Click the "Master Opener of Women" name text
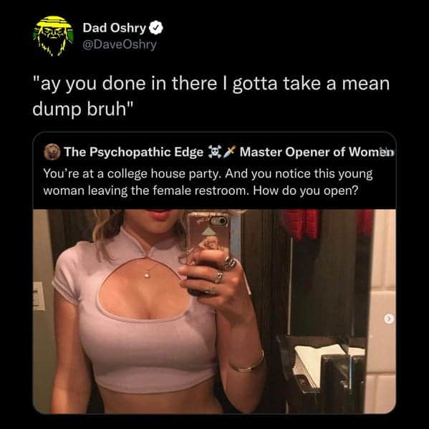This screenshot has width=429, height=429. pyautogui.click(x=317, y=152)
